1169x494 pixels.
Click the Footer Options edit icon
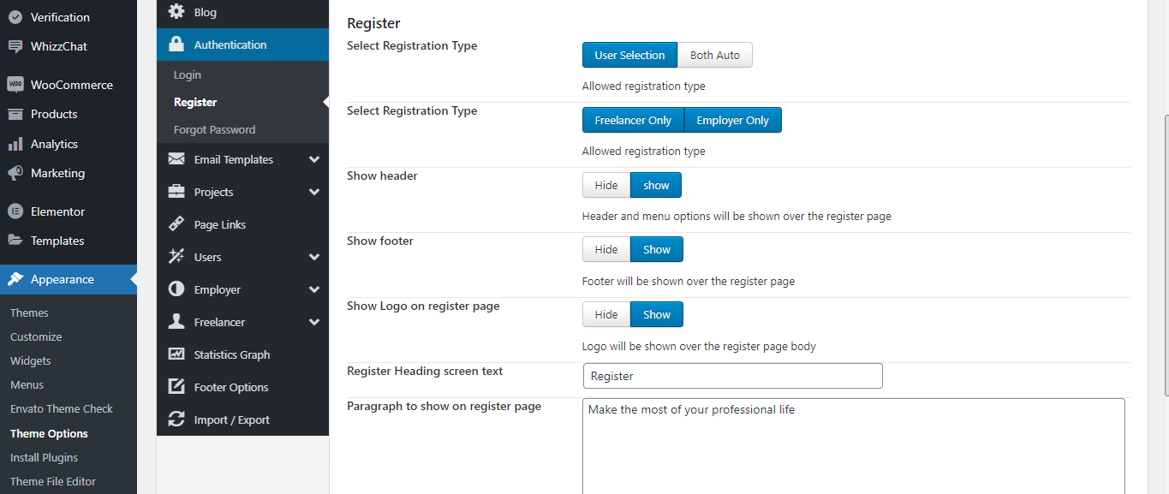tap(176, 387)
